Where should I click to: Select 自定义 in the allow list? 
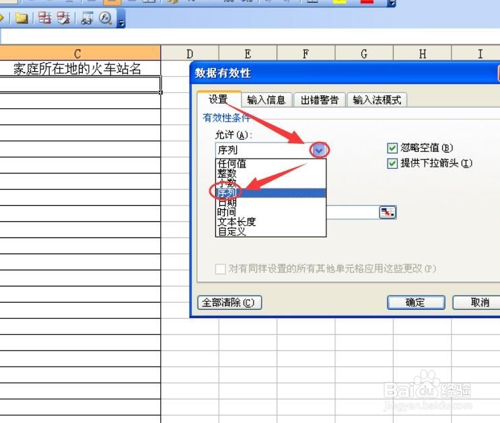(x=271, y=231)
